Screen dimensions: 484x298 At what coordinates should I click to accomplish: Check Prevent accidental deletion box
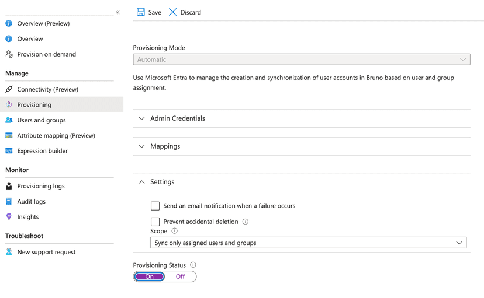[x=155, y=222]
